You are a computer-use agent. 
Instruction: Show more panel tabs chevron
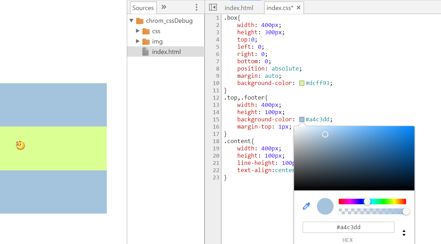[x=164, y=7]
